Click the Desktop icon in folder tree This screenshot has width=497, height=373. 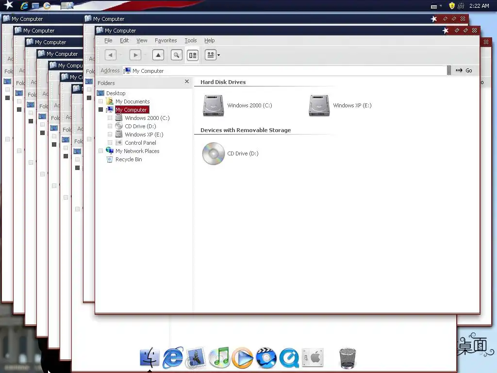click(100, 93)
